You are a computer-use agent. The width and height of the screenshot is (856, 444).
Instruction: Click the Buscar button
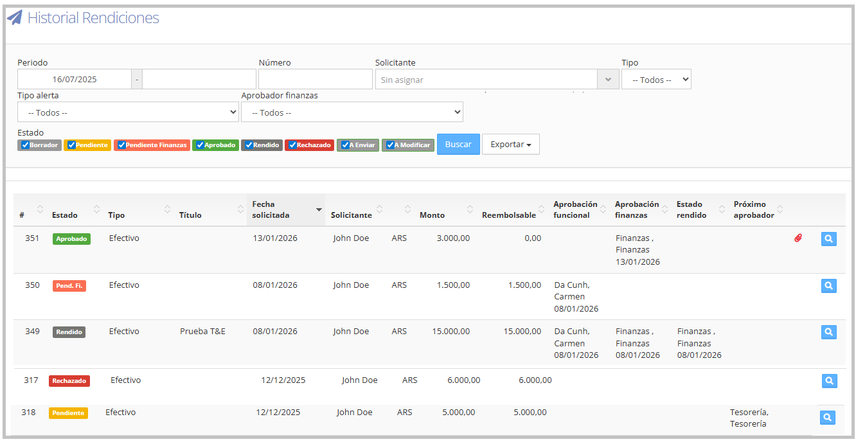pos(458,145)
